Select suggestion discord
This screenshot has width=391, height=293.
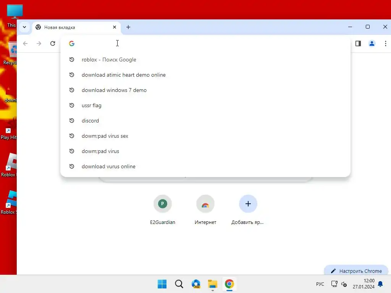205,121
